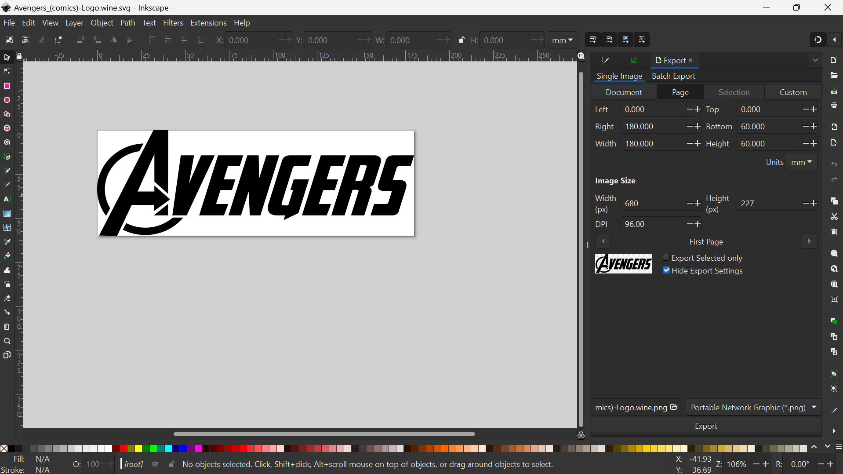Screen dimensions: 843x474
Task: Click the Print icon in command bar
Action: pos(834,106)
